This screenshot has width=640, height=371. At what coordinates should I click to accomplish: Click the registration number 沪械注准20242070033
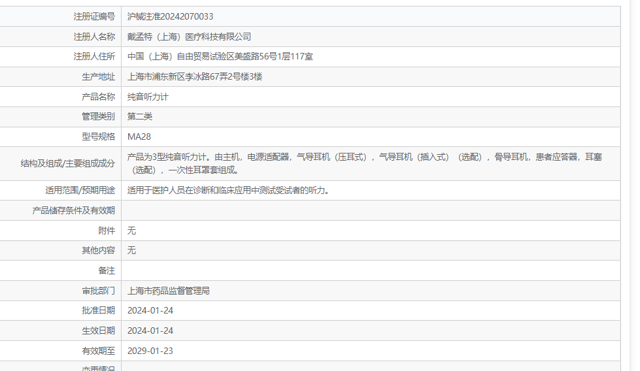pyautogui.click(x=170, y=16)
